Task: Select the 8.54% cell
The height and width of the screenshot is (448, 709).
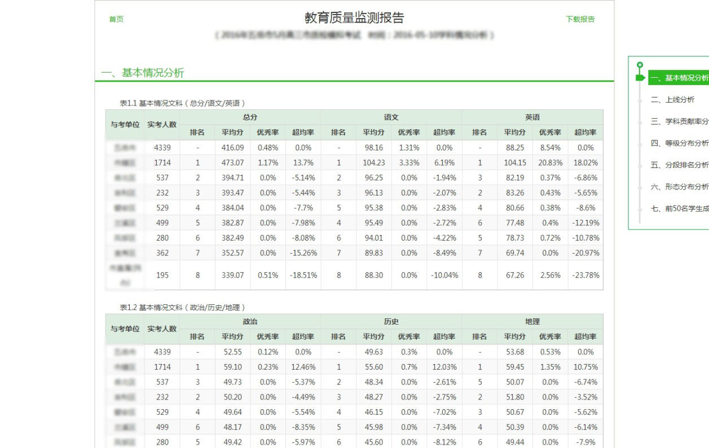Action: 550,148
